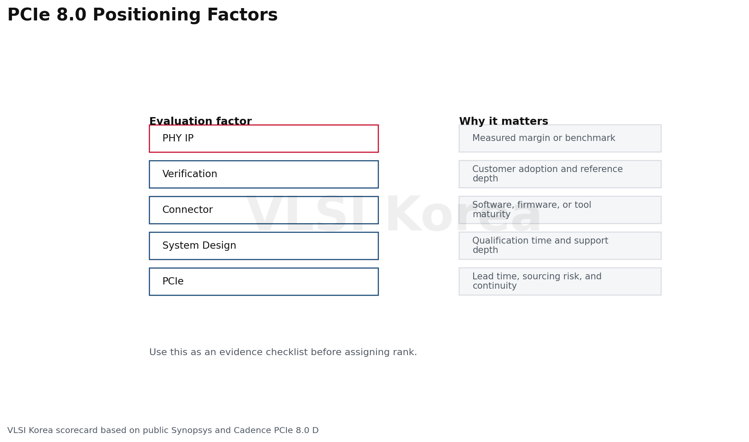This screenshot has width=749, height=442.
Task: Click the VLSI Korea watermark
Action: coord(393,215)
